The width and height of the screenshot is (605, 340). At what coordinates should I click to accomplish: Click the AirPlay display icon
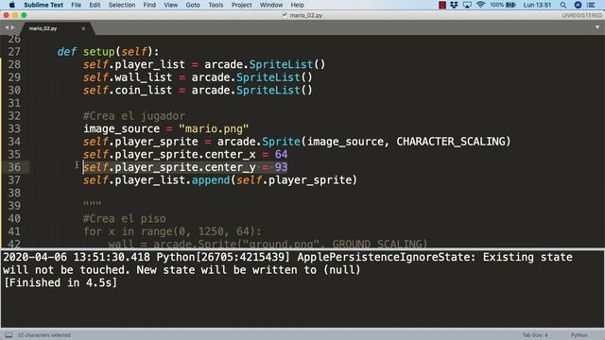point(467,5)
